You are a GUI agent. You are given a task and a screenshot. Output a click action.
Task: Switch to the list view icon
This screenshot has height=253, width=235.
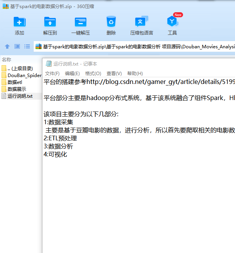[27, 46]
